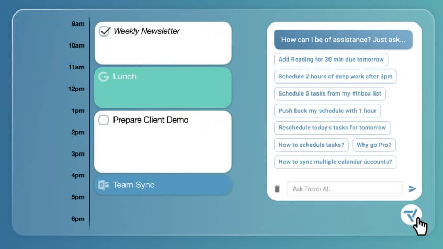Check the Prepare Client Demo checkbox
Image resolution: width=443 pixels, height=249 pixels.
pos(104,120)
